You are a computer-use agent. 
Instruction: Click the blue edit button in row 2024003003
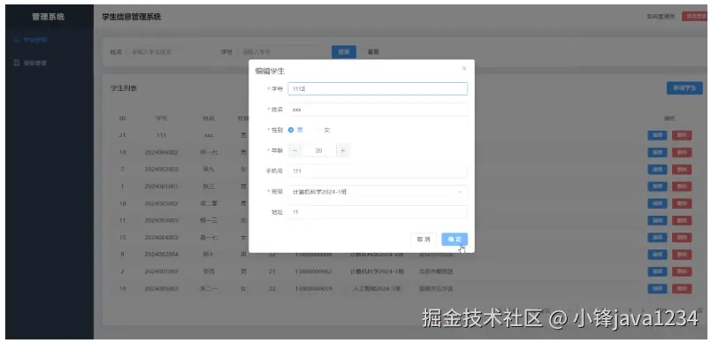(657, 220)
